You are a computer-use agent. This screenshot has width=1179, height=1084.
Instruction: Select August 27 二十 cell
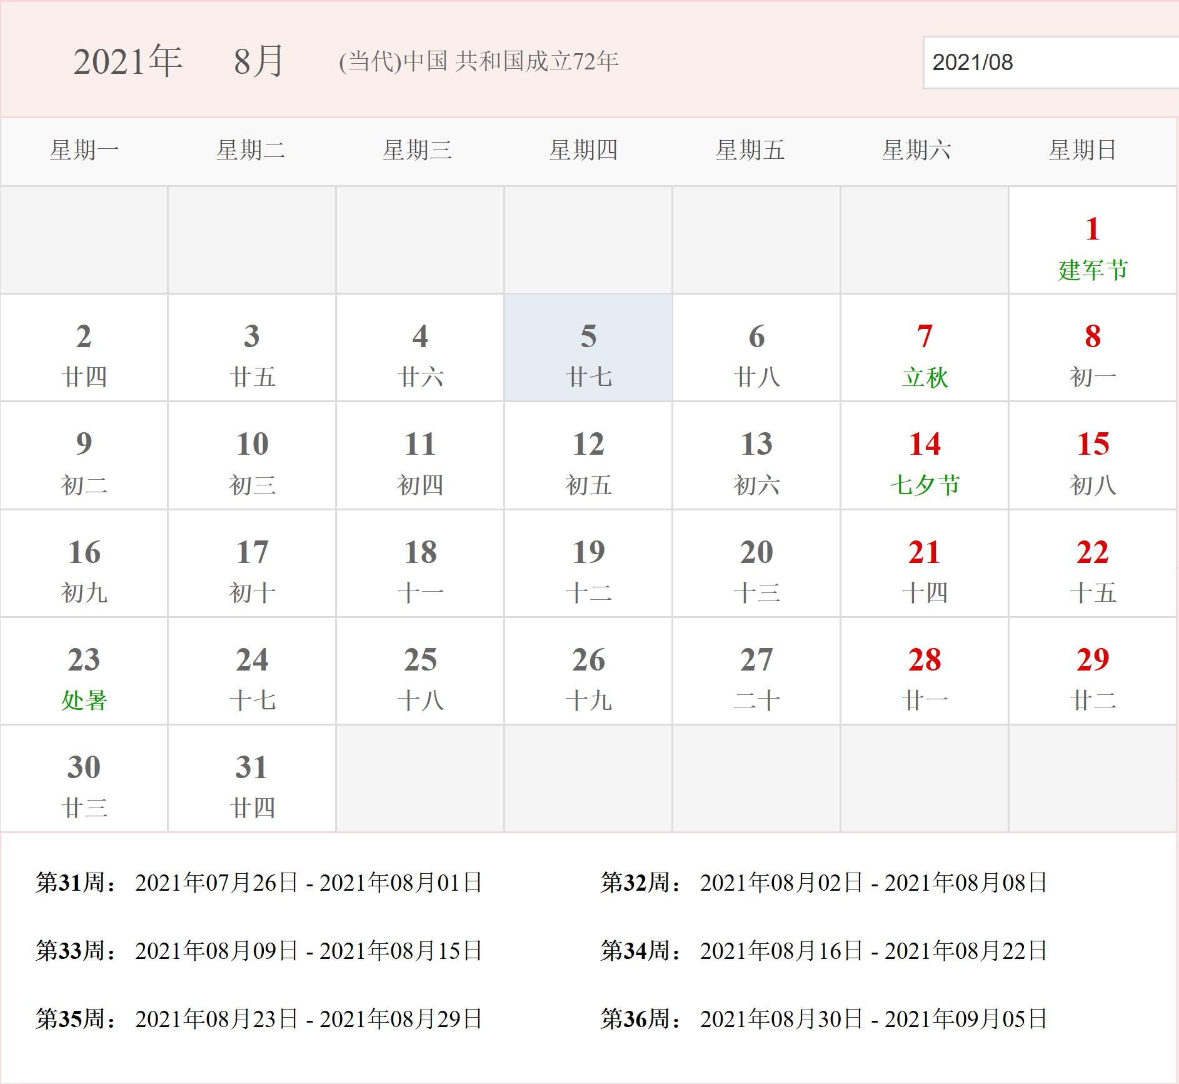point(756,671)
